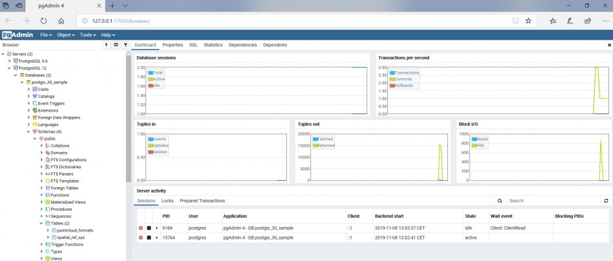Expand details arrow for PID 9184 row
613x261 pixels.
click(x=157, y=228)
